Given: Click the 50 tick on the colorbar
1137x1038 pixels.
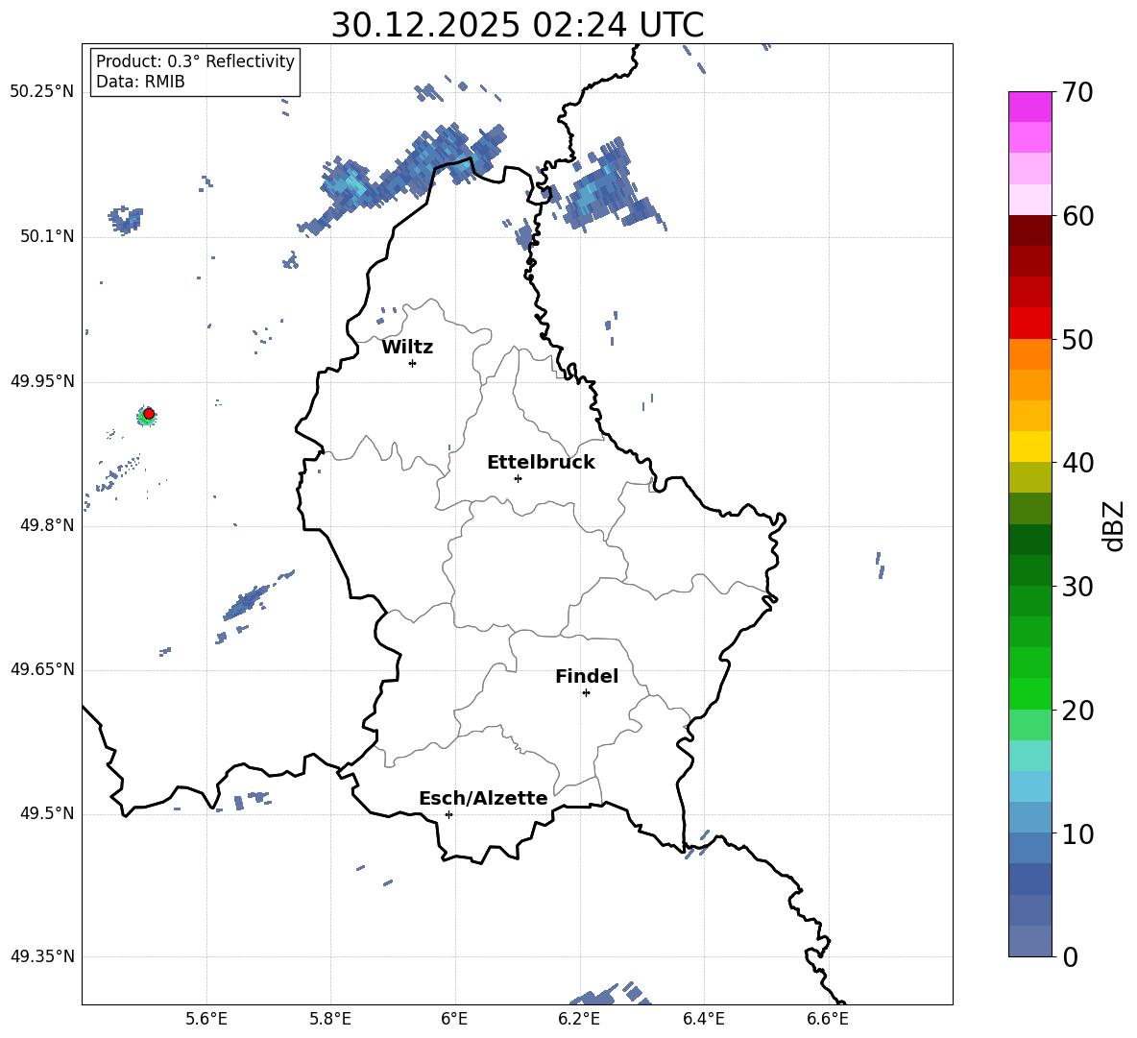Looking at the screenshot, I should [1077, 340].
